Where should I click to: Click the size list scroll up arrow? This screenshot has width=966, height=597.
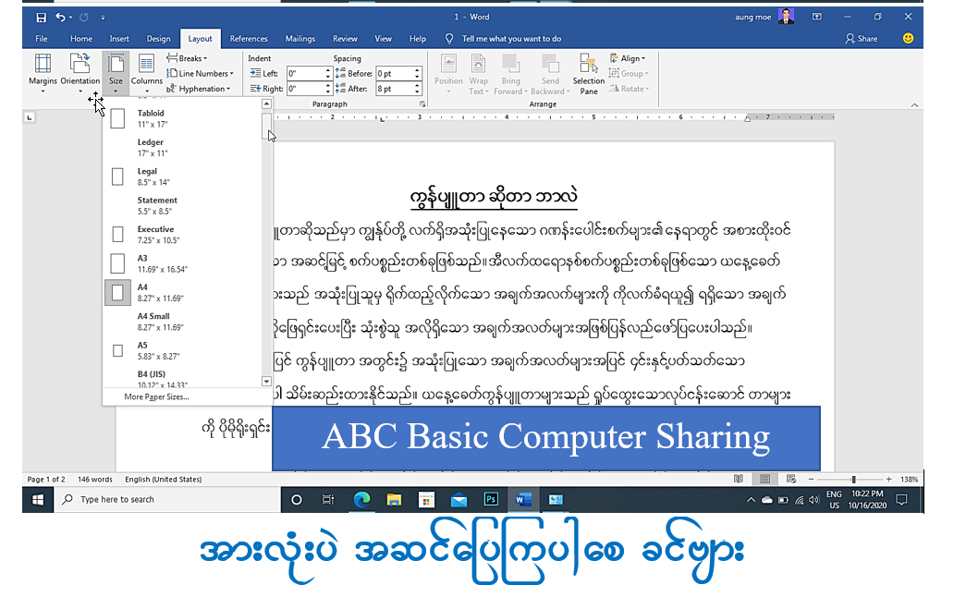(x=267, y=104)
